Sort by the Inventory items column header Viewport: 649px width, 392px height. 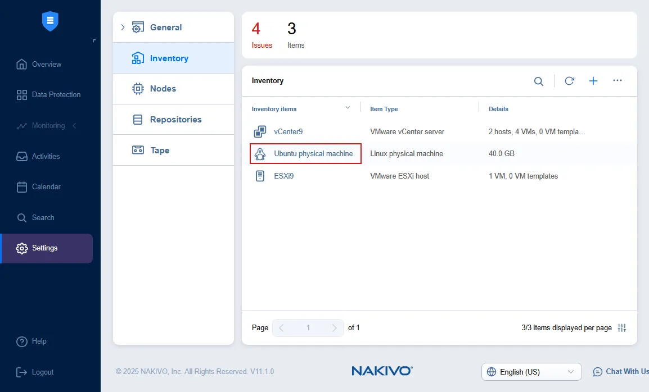tap(274, 109)
